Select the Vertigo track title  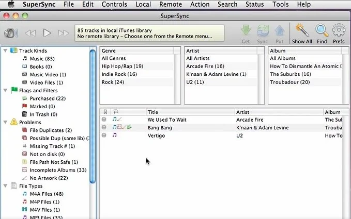click(x=156, y=136)
